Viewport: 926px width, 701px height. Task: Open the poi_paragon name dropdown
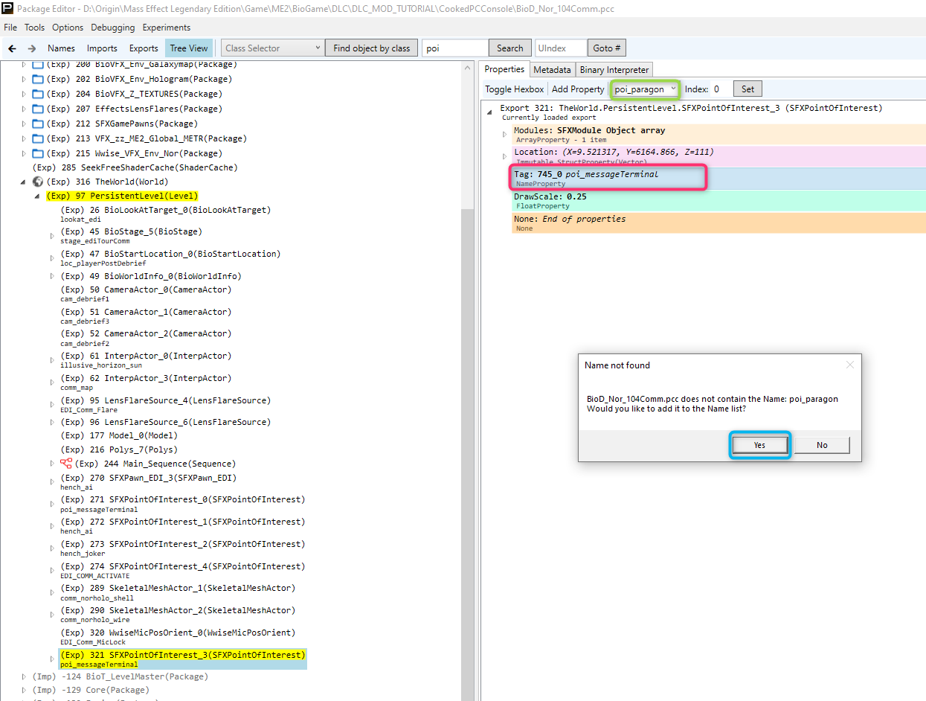646,89
